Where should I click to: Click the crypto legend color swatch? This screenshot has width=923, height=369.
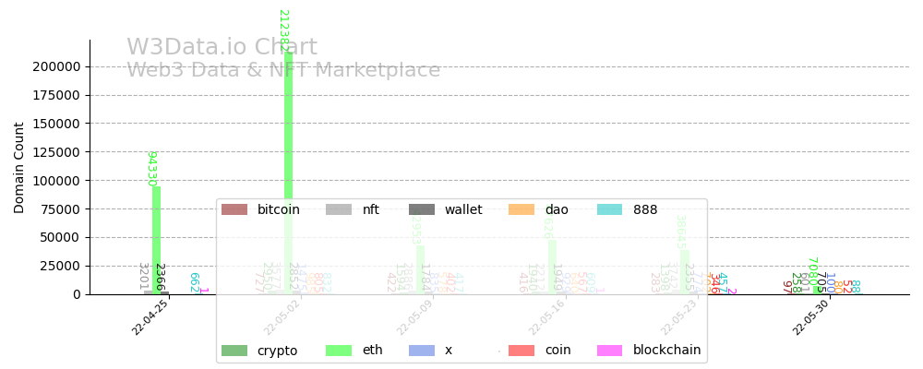(234, 351)
